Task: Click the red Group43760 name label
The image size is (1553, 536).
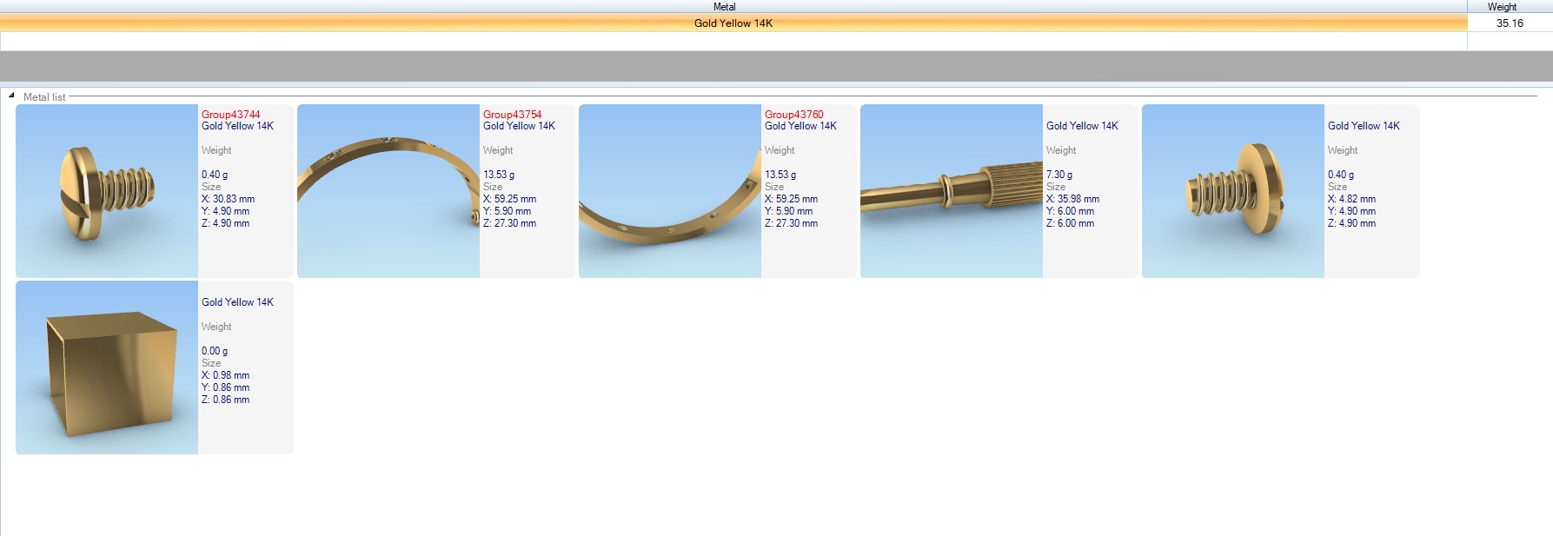Action: pos(793,115)
